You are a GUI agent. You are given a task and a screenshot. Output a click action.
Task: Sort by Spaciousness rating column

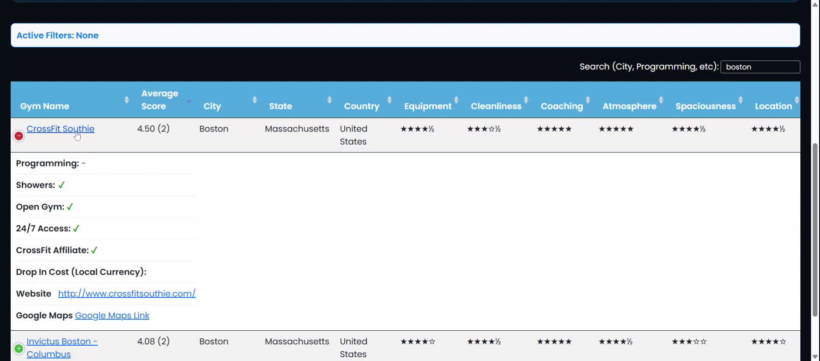click(x=707, y=100)
